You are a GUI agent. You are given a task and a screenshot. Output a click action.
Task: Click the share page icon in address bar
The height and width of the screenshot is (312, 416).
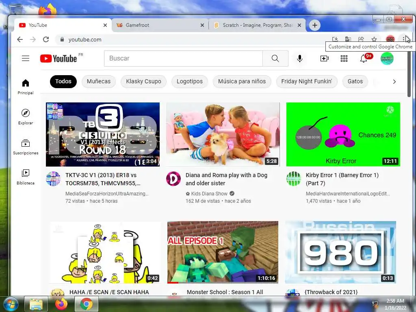[x=361, y=39]
